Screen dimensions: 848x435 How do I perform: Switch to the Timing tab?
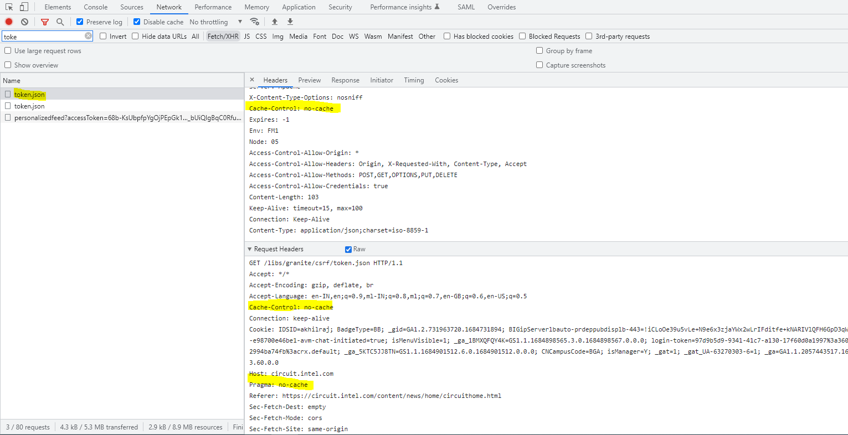coord(414,80)
